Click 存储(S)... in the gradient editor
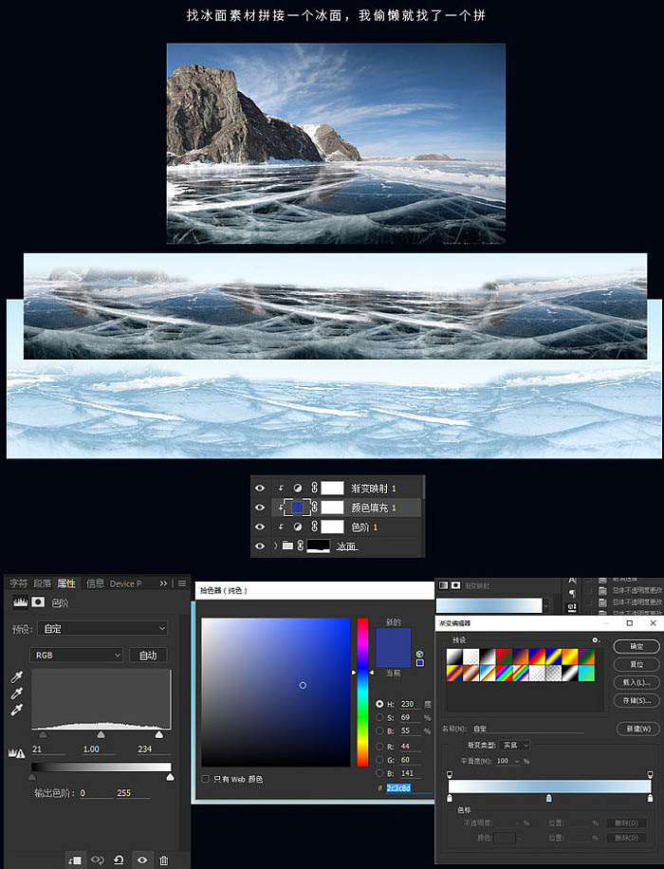The height and width of the screenshot is (869, 664). coord(636,700)
